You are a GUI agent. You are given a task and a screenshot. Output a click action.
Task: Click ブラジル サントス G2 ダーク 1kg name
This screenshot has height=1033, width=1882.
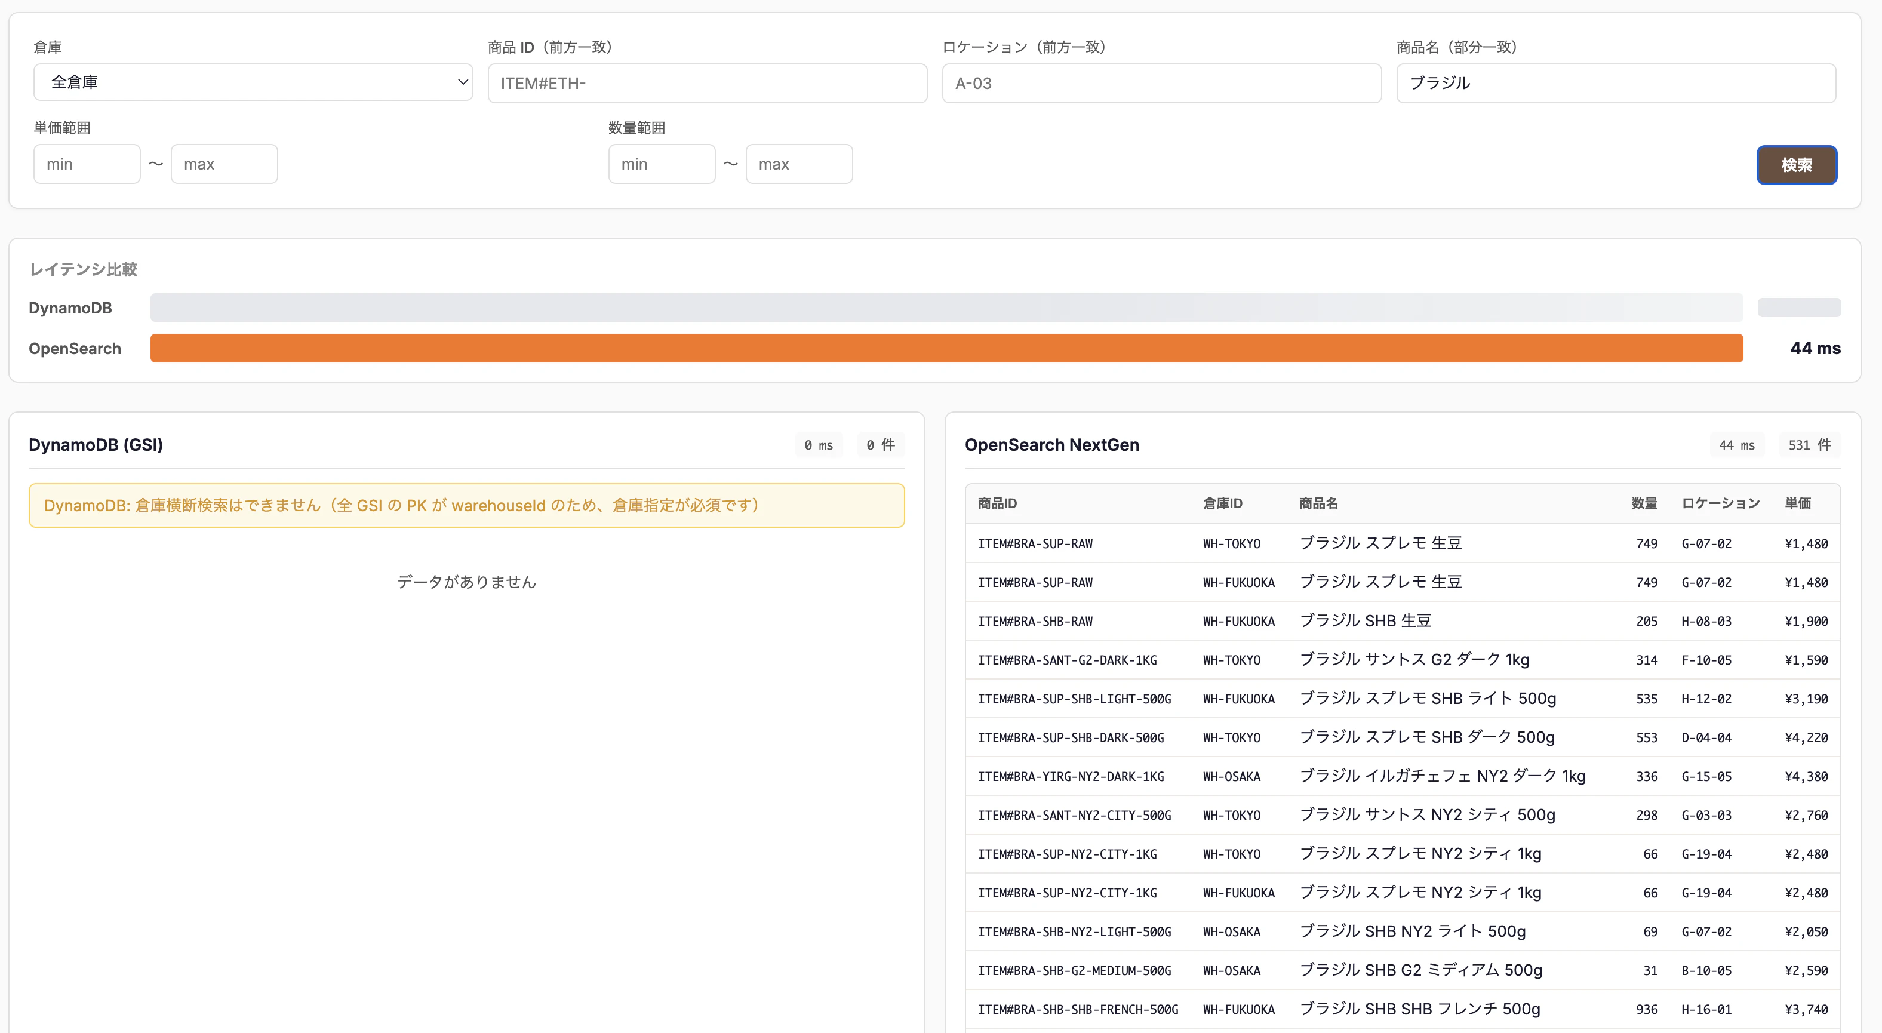coord(1414,660)
